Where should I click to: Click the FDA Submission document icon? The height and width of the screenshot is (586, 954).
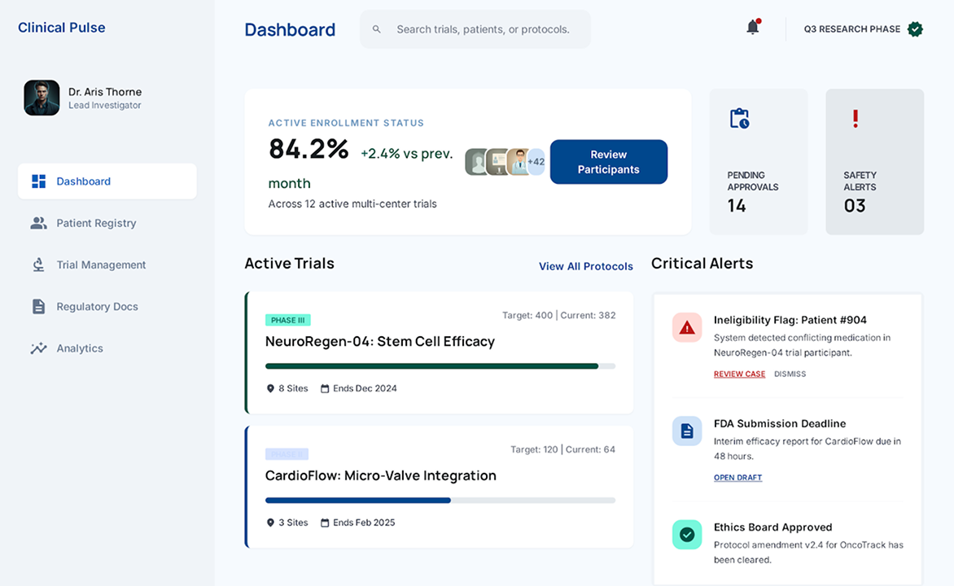686,431
